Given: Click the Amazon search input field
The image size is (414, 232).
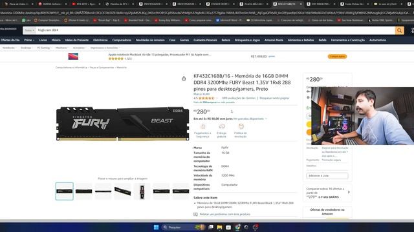Looking at the screenshot, I should click(215, 30).
